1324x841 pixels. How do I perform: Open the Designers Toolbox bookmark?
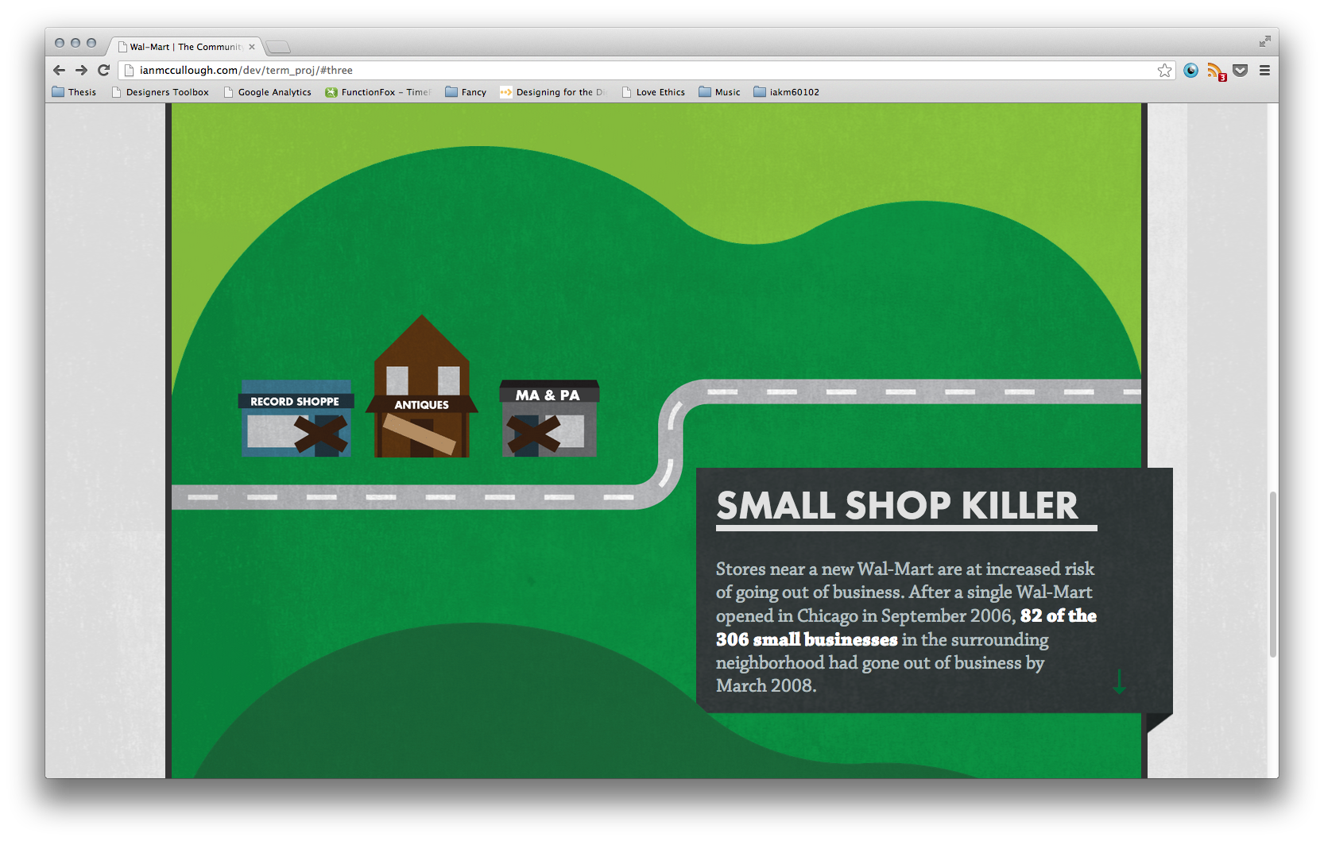pyautogui.click(x=160, y=92)
